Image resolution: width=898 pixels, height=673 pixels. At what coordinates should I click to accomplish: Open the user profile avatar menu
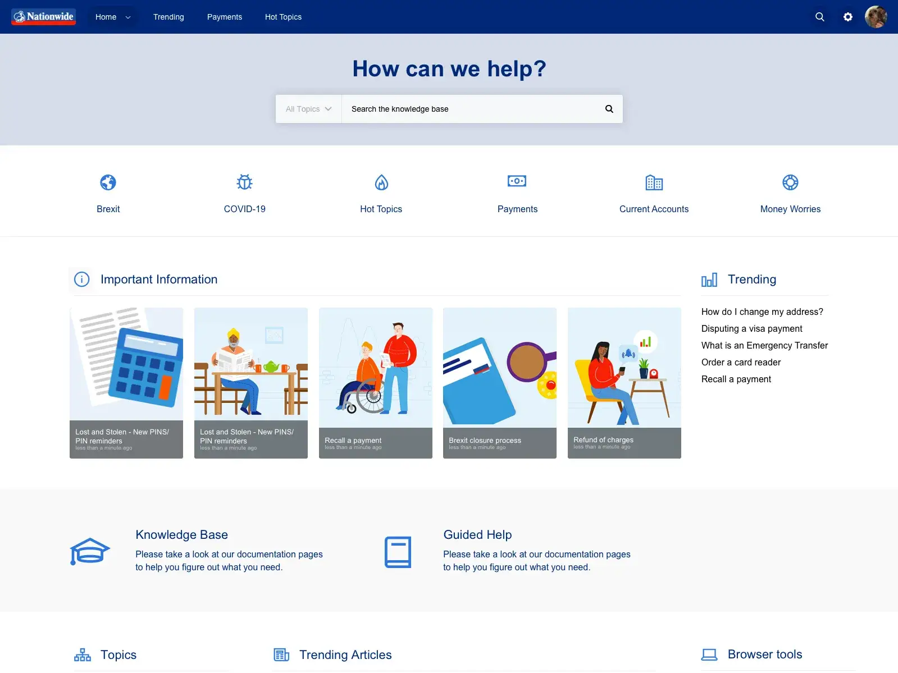pyautogui.click(x=876, y=17)
